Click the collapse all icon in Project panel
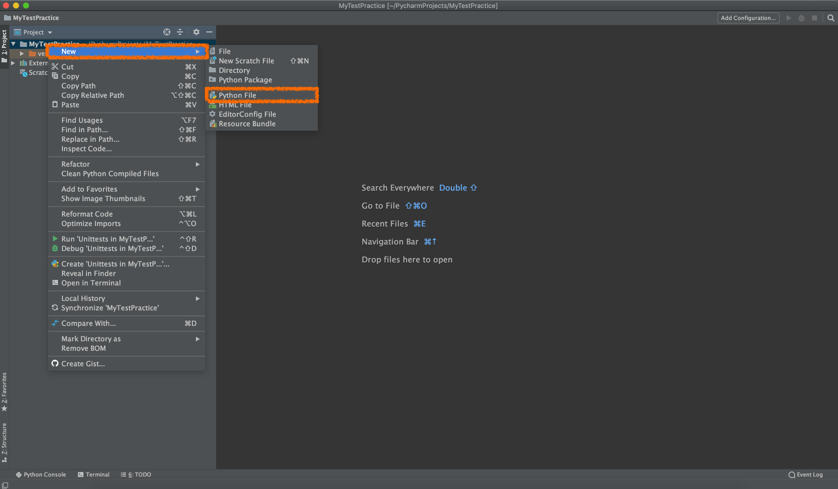This screenshot has height=489, width=838. point(180,32)
